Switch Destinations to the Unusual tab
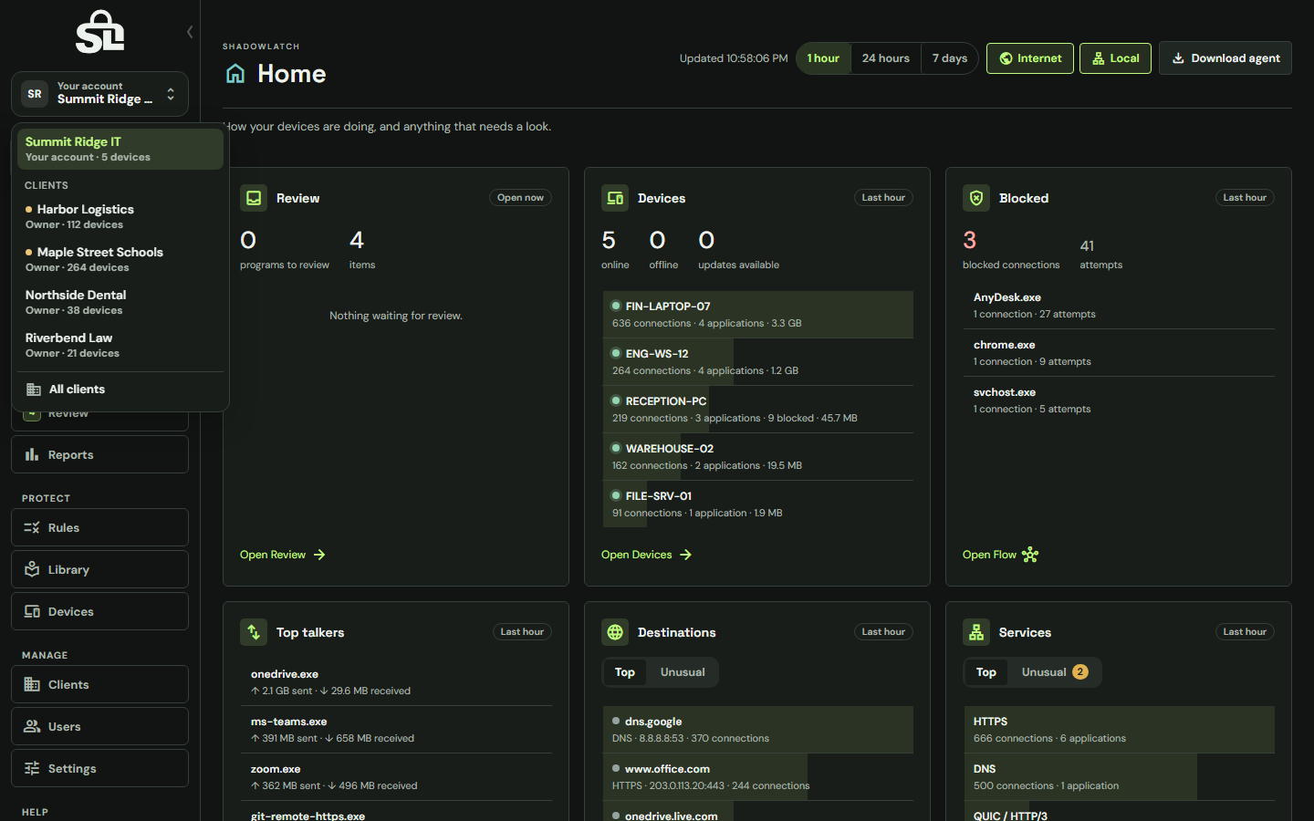The height and width of the screenshot is (821, 1314). point(683,672)
